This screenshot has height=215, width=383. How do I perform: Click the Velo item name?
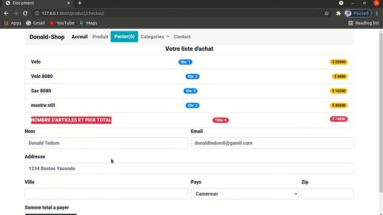click(x=36, y=62)
